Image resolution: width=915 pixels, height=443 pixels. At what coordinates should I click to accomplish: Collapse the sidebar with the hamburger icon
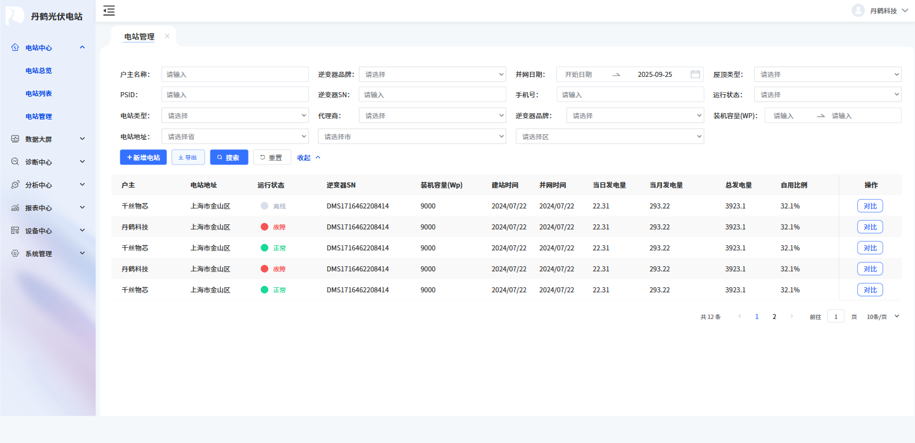click(109, 10)
